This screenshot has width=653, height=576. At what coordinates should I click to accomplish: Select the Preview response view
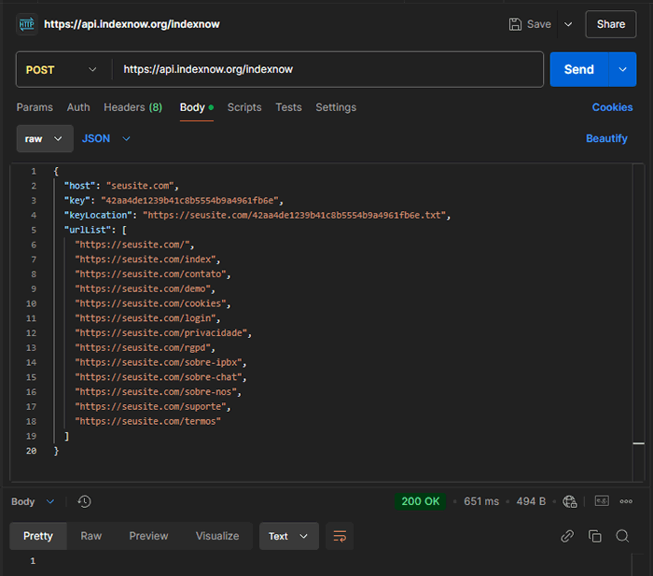tap(148, 536)
